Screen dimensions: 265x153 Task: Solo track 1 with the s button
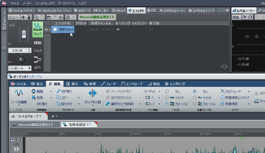click(x=20, y=140)
